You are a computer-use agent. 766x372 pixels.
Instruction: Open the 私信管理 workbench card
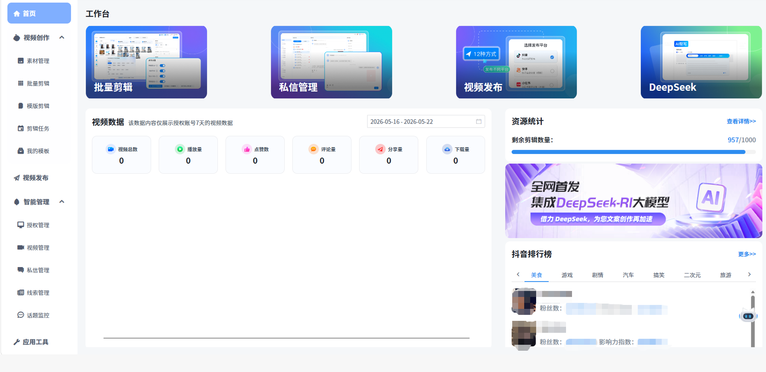click(331, 62)
